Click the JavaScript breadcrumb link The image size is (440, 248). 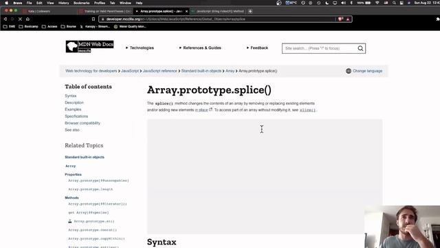(130, 71)
